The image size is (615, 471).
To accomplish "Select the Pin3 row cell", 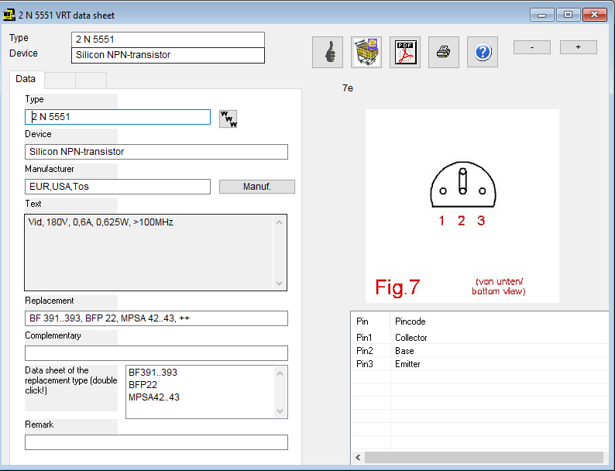I will pyautogui.click(x=371, y=364).
